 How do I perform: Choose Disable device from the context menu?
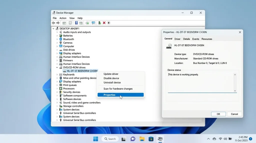(120, 78)
